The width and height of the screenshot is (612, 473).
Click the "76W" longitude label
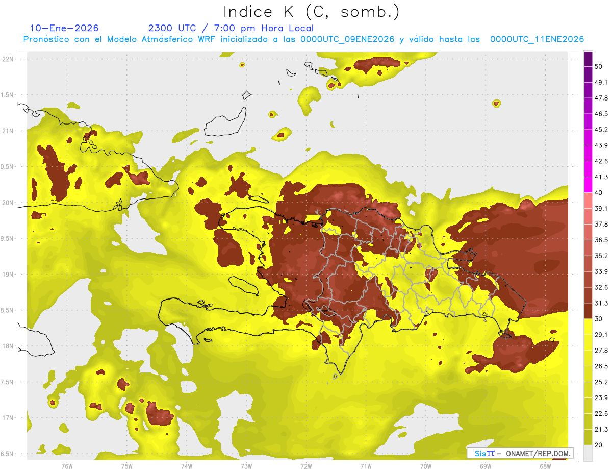[x=67, y=466]
